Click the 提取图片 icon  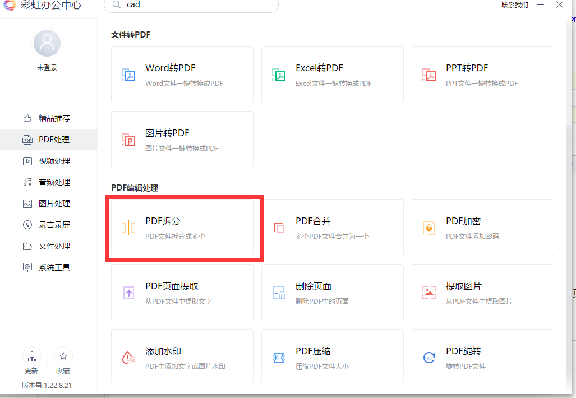(x=429, y=293)
